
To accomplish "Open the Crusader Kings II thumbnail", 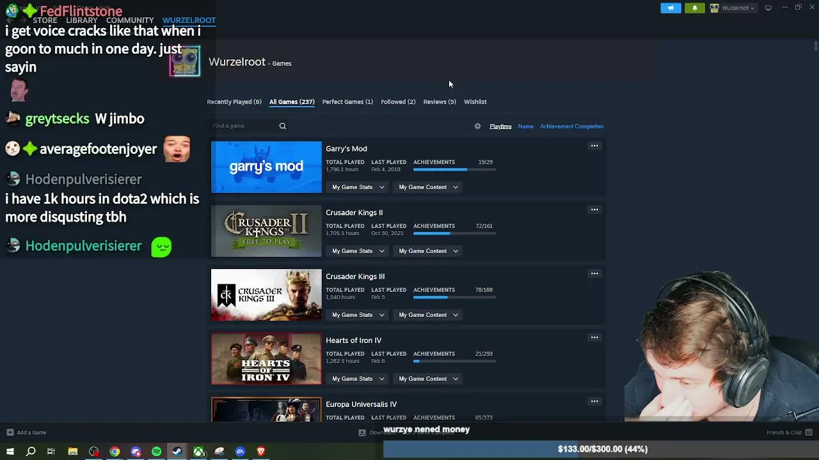I will tap(266, 231).
